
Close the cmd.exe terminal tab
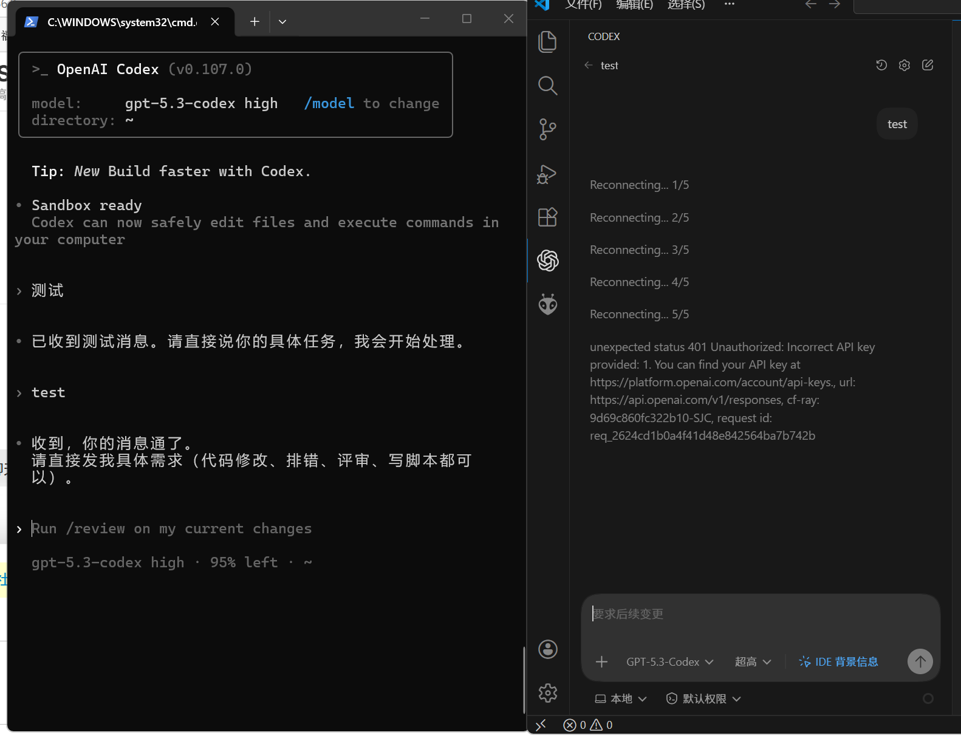[x=215, y=22]
